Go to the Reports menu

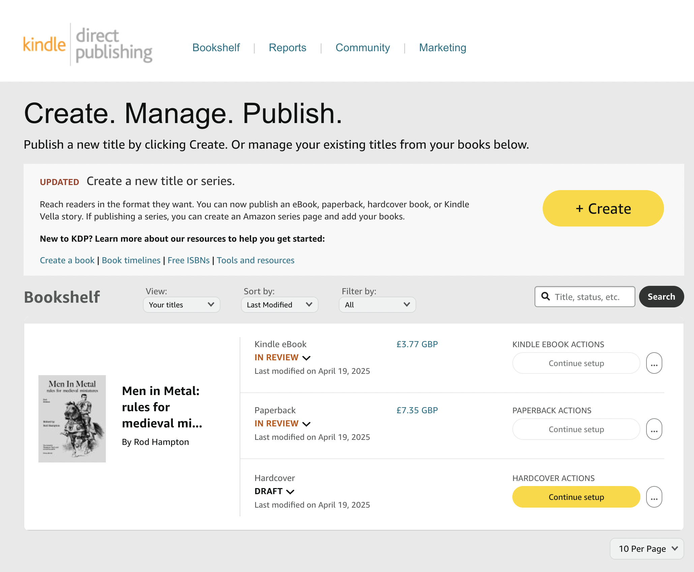tap(287, 48)
